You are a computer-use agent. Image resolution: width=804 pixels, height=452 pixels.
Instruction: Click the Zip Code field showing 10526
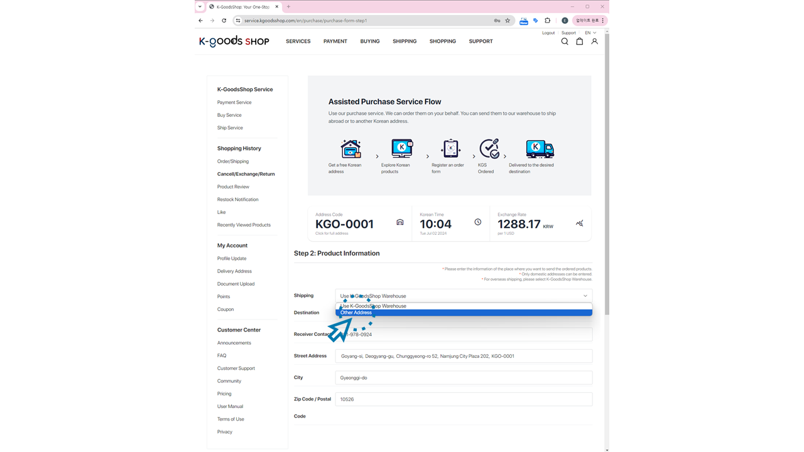coord(464,399)
